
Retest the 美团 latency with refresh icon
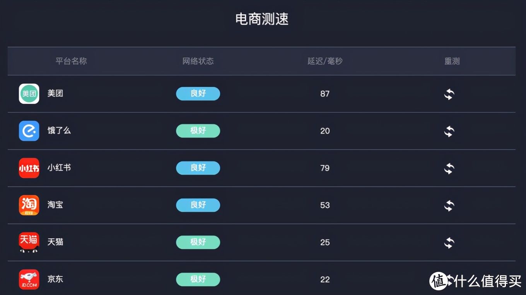tap(449, 94)
